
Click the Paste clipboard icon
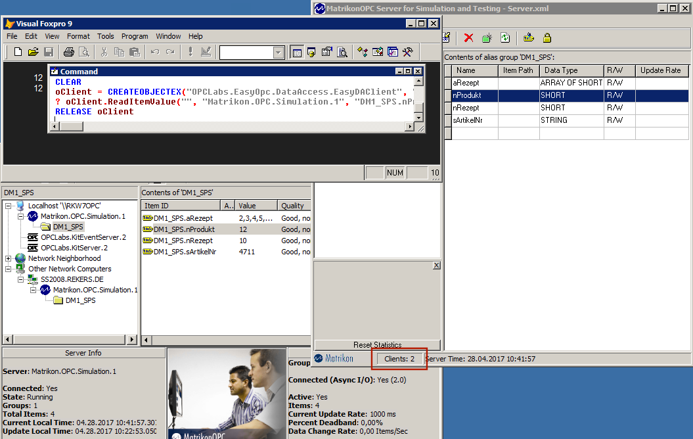(x=135, y=52)
